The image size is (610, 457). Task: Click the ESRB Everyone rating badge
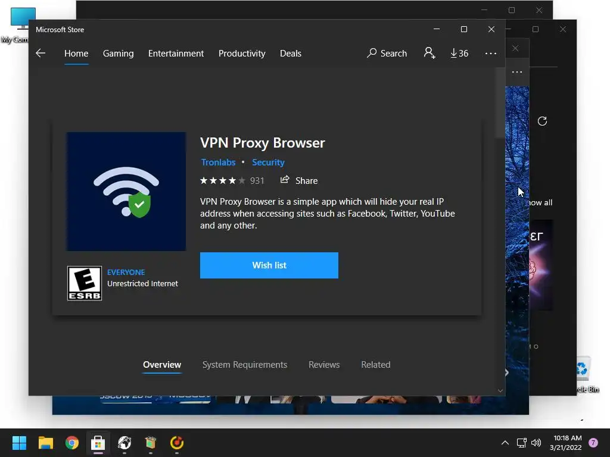85,283
